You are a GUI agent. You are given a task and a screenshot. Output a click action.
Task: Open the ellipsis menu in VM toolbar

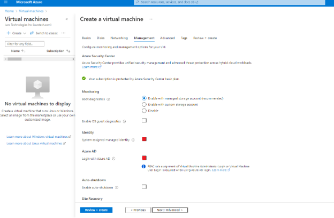(x=64, y=33)
